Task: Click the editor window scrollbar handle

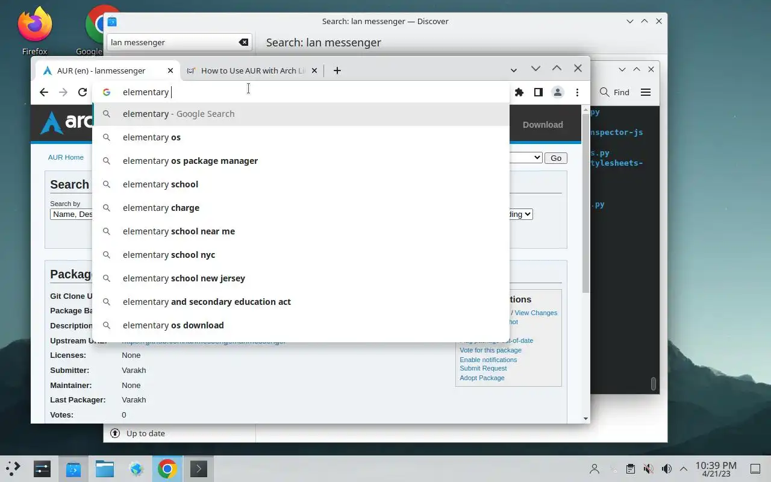Action: (653, 384)
